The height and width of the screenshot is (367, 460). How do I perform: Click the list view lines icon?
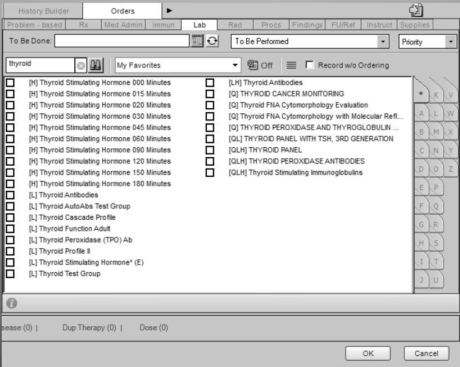292,66
